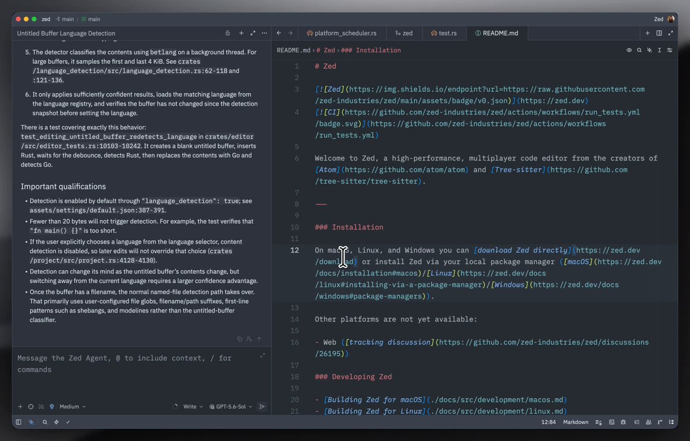Click line number 18 in the gutter
Image resolution: width=690 pixels, height=441 pixels.
tap(294, 377)
